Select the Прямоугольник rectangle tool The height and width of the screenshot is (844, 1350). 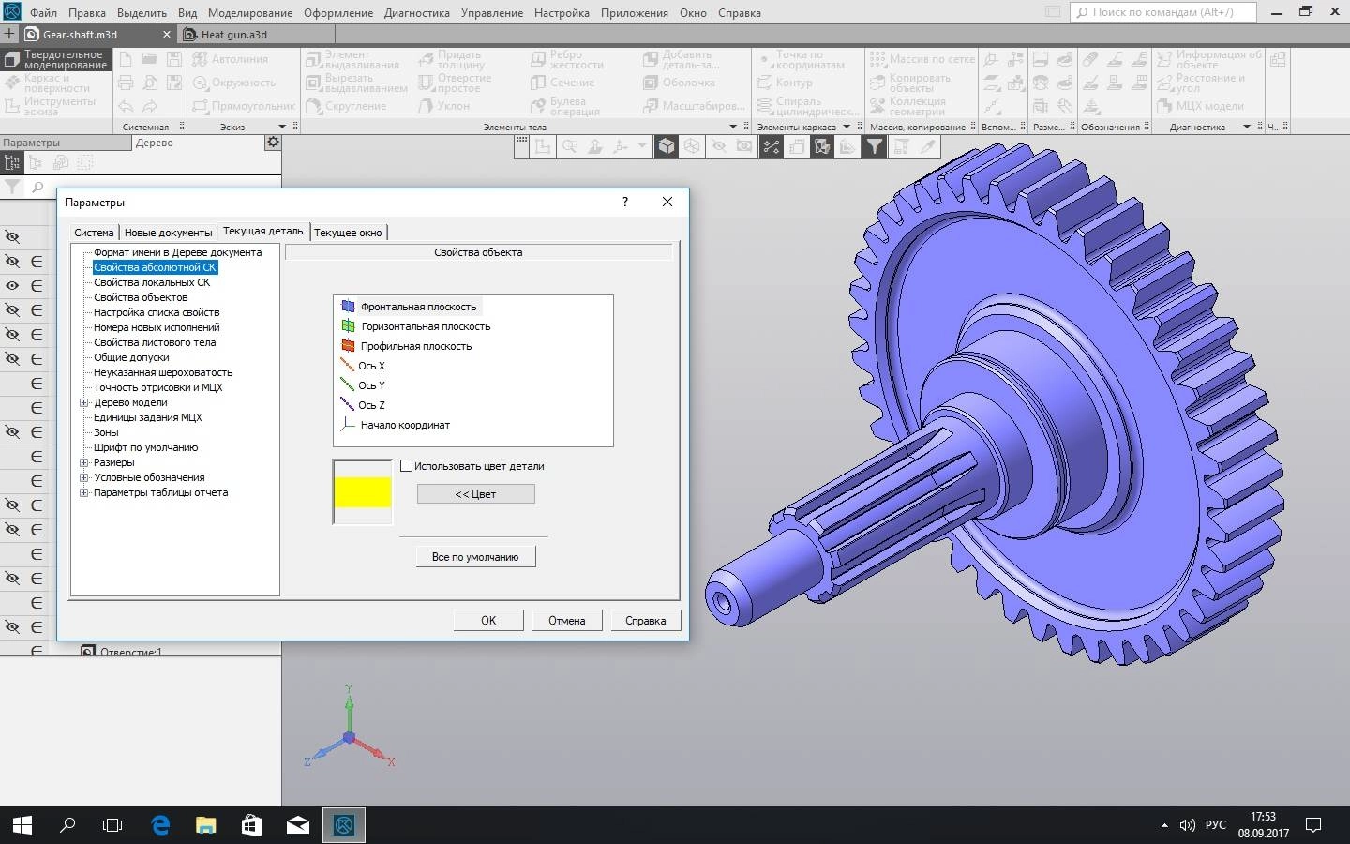click(x=244, y=106)
